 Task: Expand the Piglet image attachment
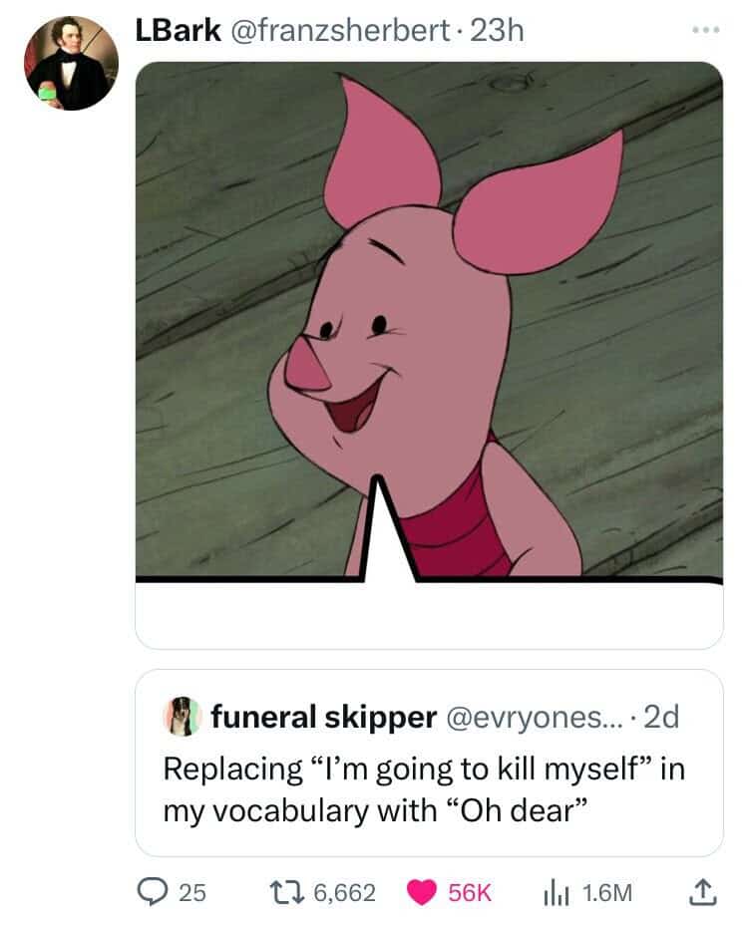click(x=429, y=355)
